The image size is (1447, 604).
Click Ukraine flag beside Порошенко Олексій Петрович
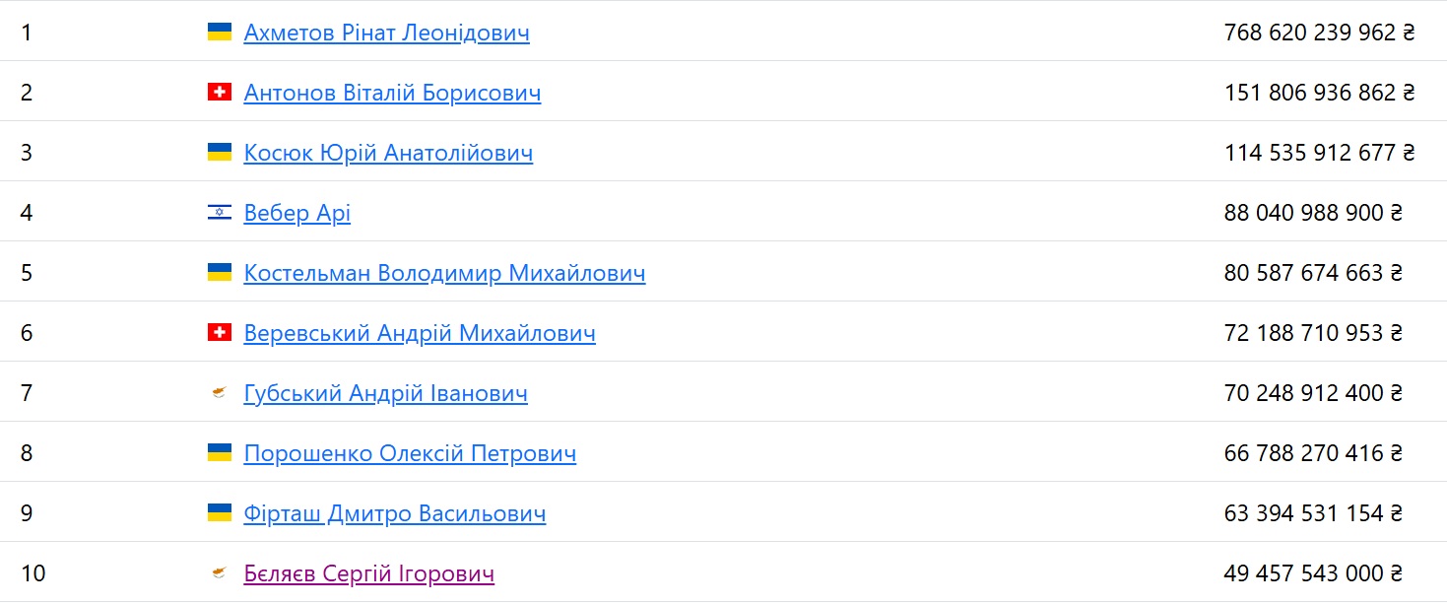click(x=219, y=453)
